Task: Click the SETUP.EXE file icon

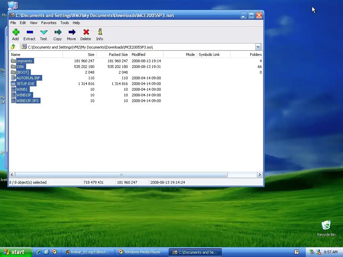Action: tap(13, 83)
